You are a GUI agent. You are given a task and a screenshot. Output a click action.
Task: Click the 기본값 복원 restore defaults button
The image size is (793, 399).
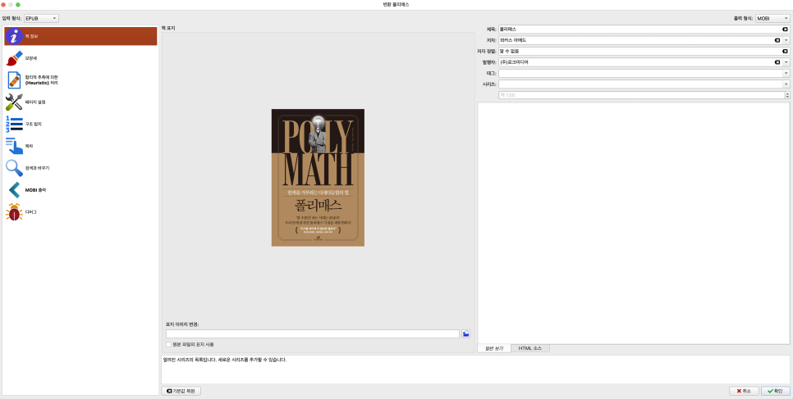(181, 391)
